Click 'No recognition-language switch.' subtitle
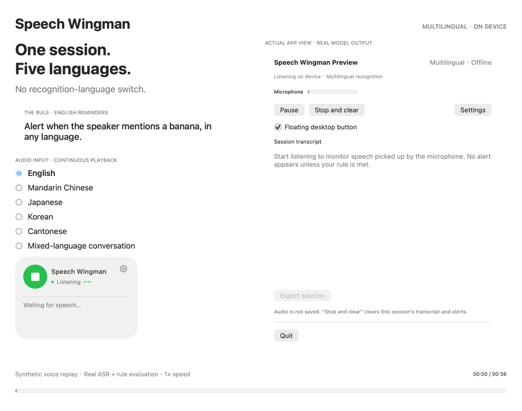Image resolution: width=522 pixels, height=411 pixels. click(81, 89)
